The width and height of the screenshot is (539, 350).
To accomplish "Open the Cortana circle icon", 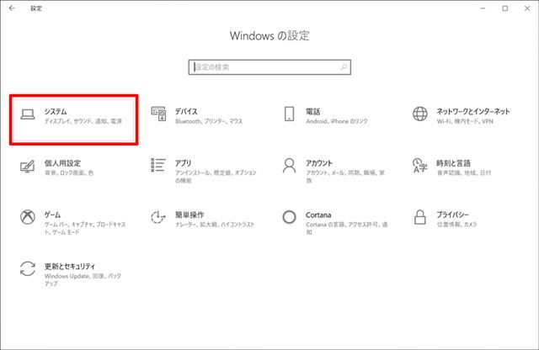I will click(x=290, y=217).
